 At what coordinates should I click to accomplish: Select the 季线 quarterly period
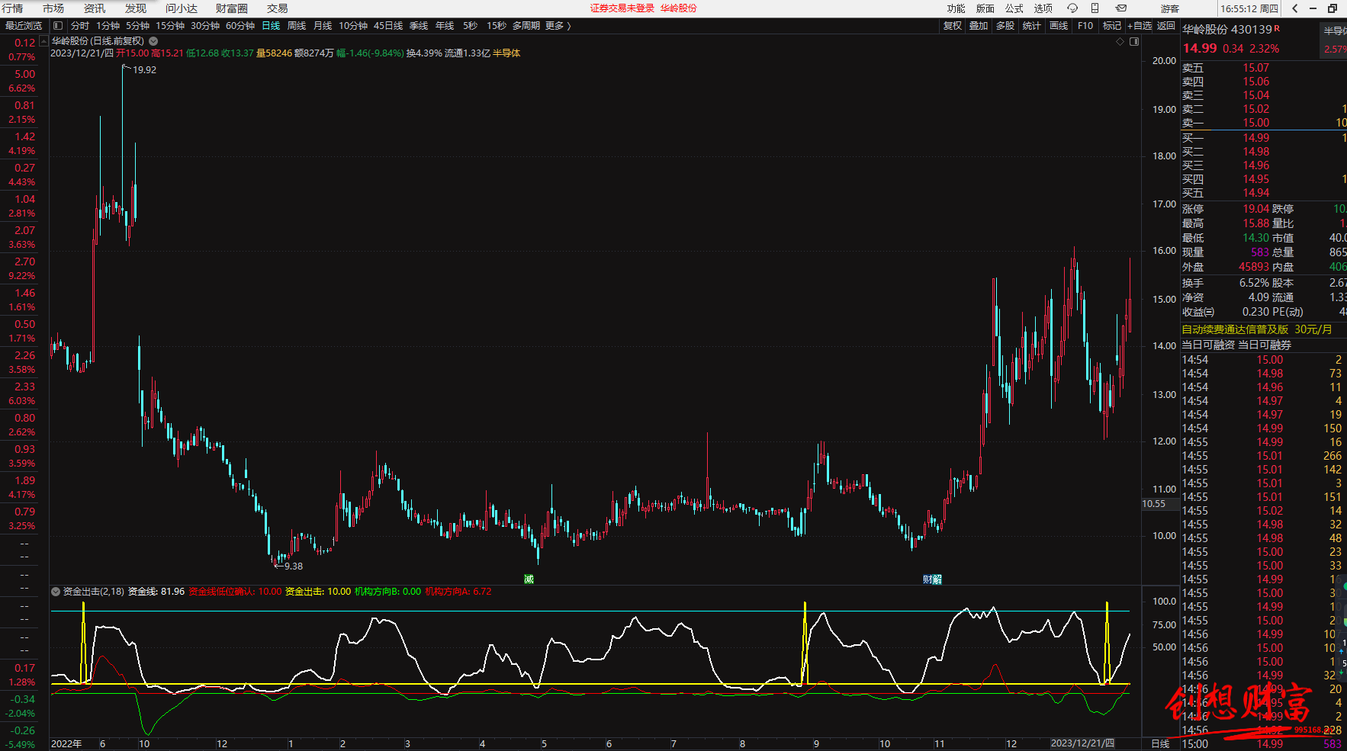pos(419,26)
